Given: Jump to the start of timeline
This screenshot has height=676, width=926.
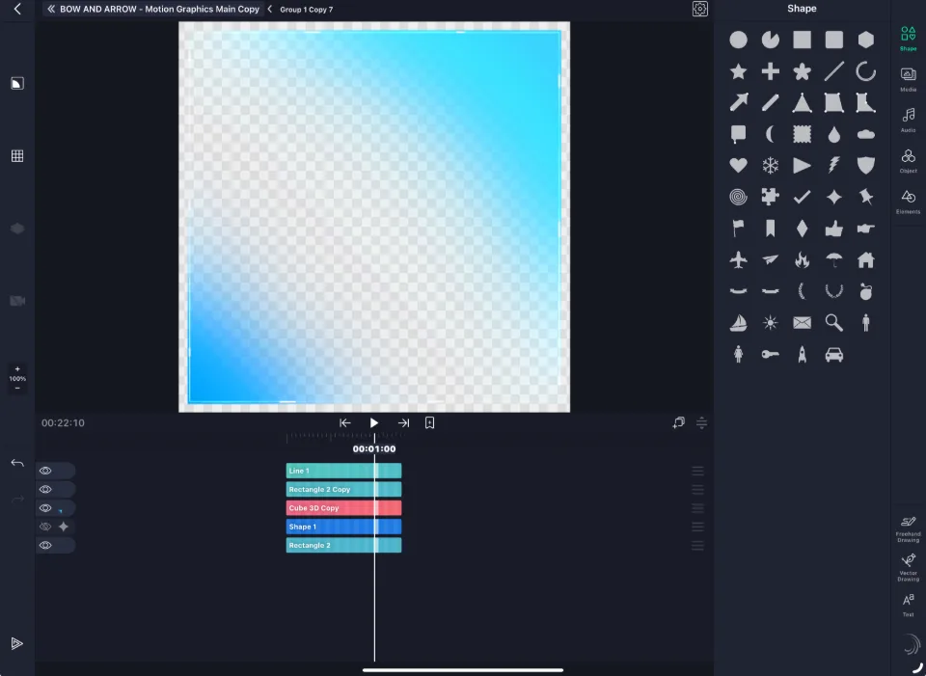Looking at the screenshot, I should (345, 422).
